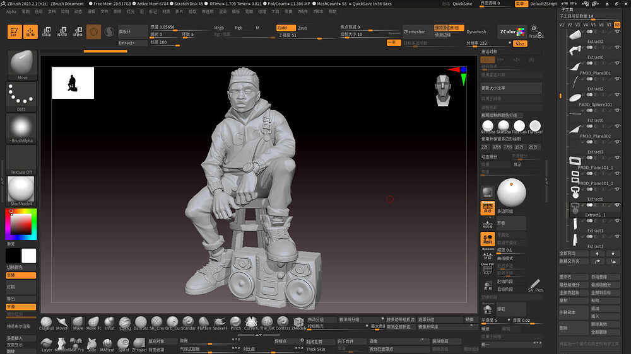Select the Inflat brush
This screenshot has width=631, height=354.
(x=109, y=323)
